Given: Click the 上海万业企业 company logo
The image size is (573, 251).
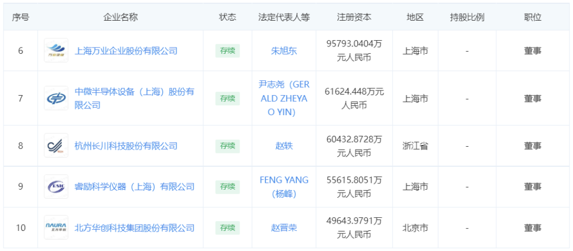Looking at the screenshot, I should 56,50.
